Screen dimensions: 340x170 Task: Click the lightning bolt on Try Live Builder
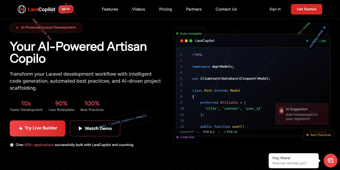click(x=21, y=128)
